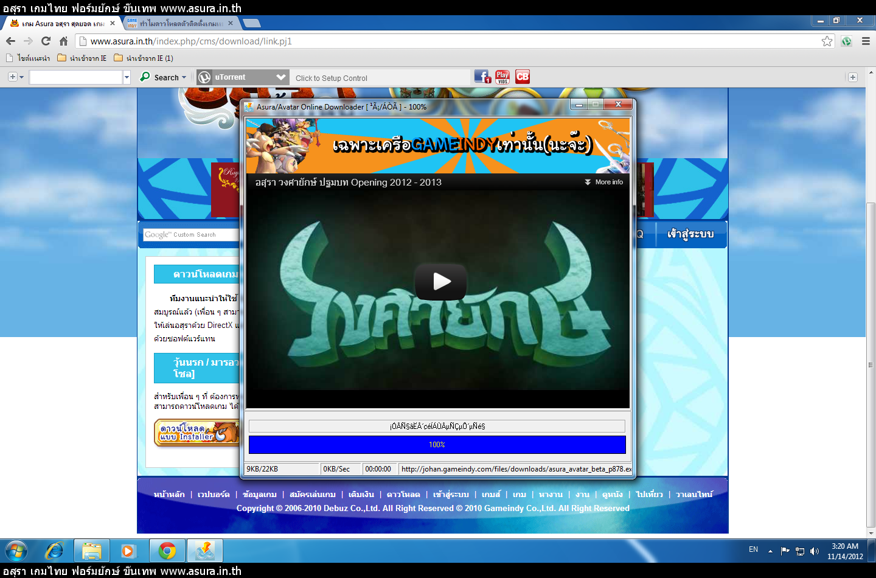Expand the Search button options arrow

(x=184, y=77)
